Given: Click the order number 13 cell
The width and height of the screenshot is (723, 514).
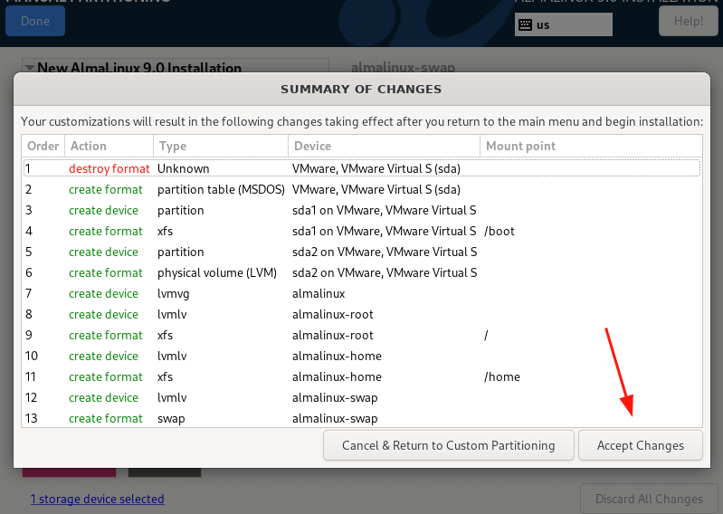Looking at the screenshot, I should (x=32, y=419).
